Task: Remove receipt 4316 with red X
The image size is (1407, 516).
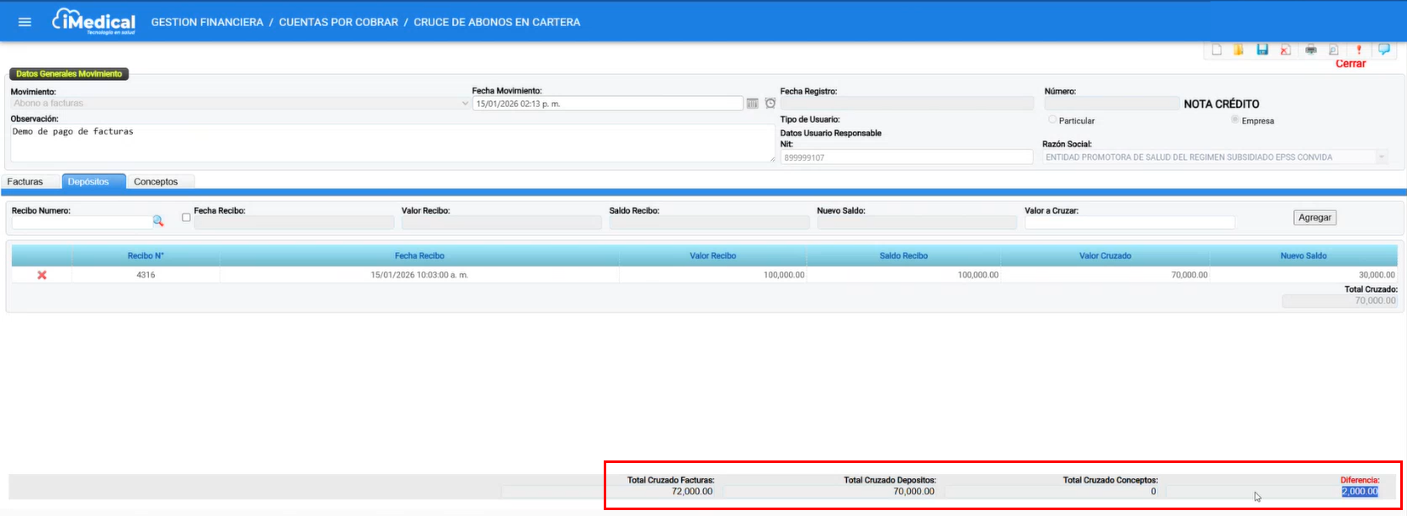Action: coord(42,275)
